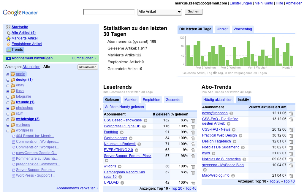Remove Design Tagebuch with trash icon
The height and width of the screenshot is (195, 304).
point(292,142)
